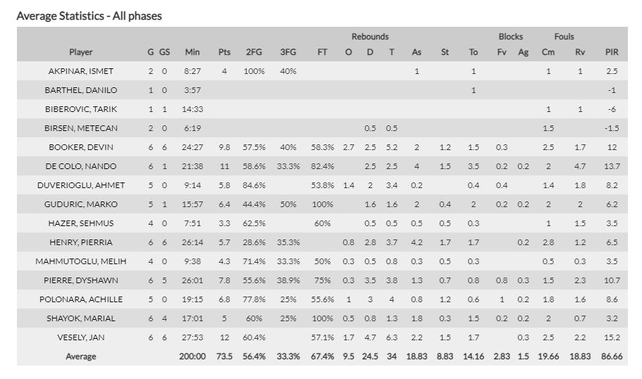Click the Player column header

click(x=81, y=52)
